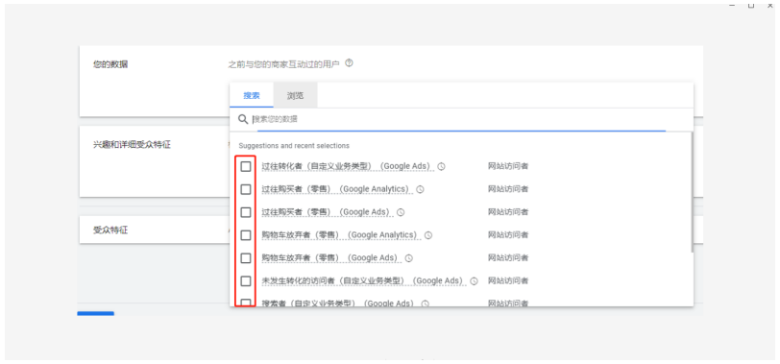Click the blue button at bottom left
The height and width of the screenshot is (364, 780).
[x=95, y=314]
